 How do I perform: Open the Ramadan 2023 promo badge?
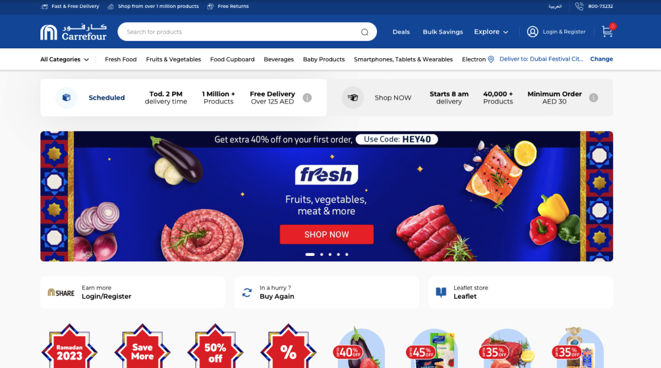click(x=70, y=347)
